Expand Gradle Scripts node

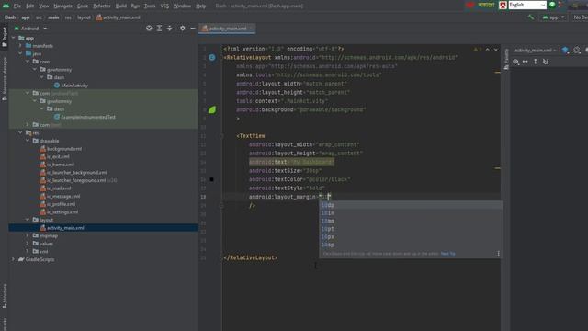pos(14,259)
